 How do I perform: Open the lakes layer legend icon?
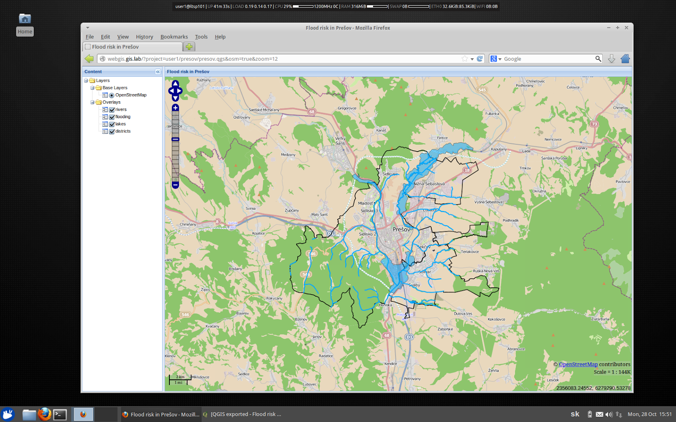tap(105, 124)
